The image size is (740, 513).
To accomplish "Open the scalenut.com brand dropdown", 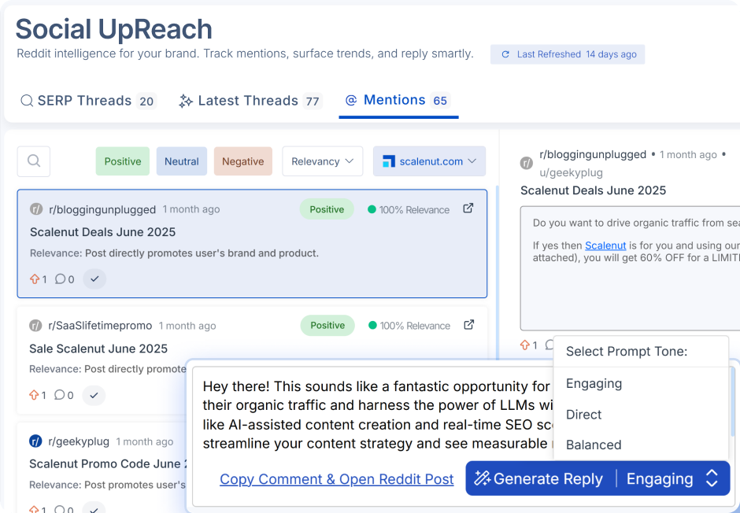I will [x=430, y=161].
